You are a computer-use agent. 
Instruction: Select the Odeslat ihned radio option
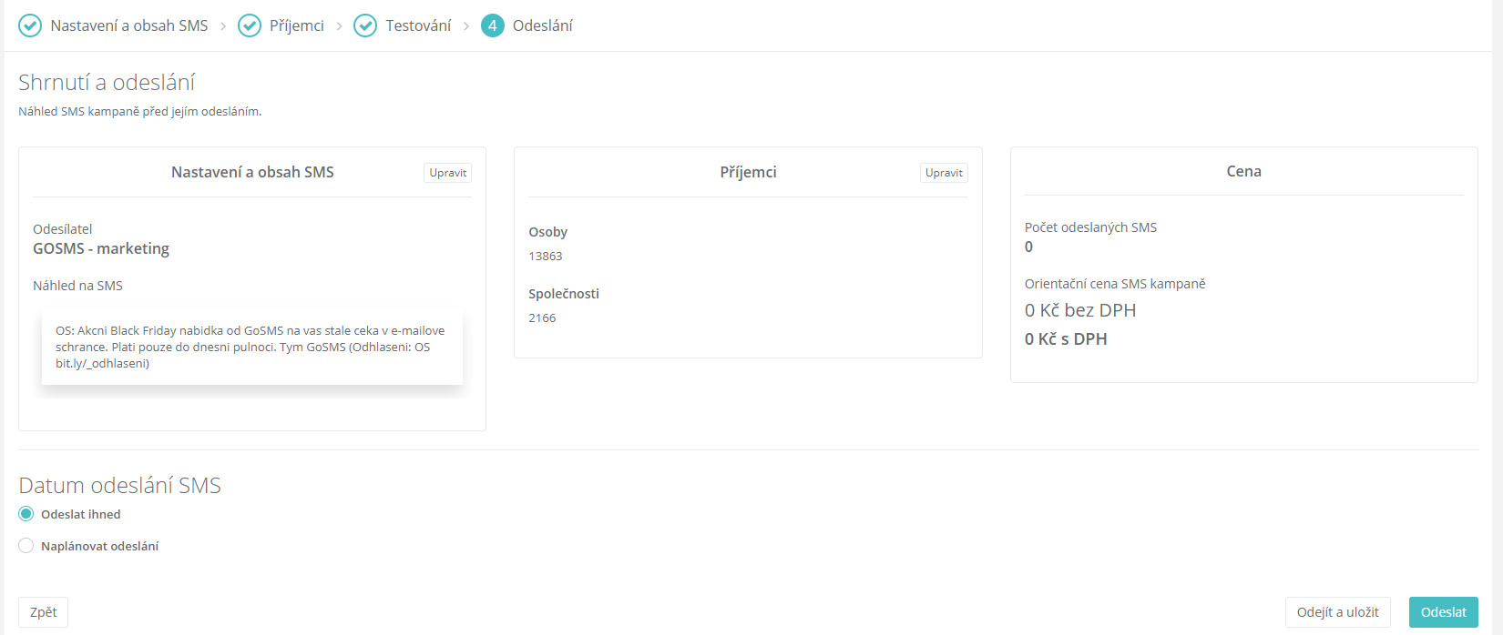[x=26, y=514]
